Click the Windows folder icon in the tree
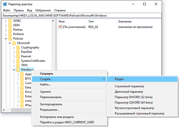180x129 pixels. (x=18, y=70)
